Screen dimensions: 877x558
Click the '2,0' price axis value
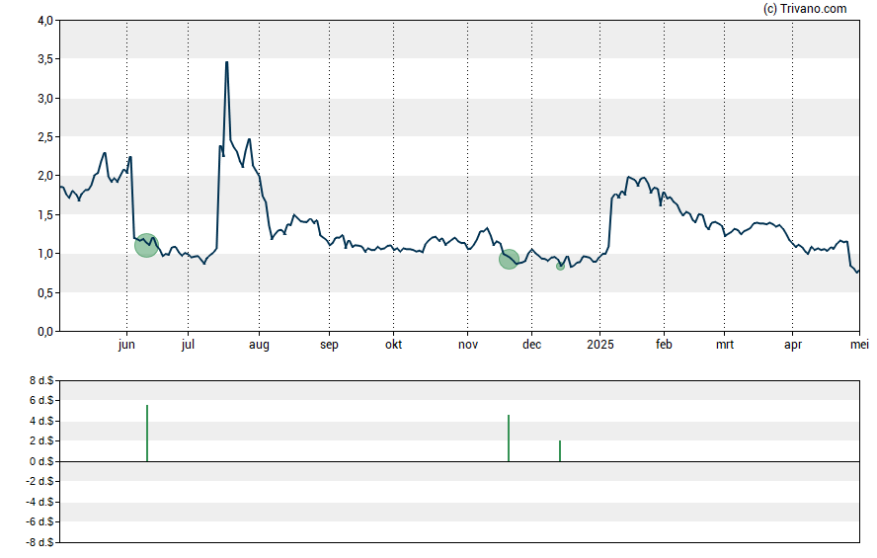point(45,176)
